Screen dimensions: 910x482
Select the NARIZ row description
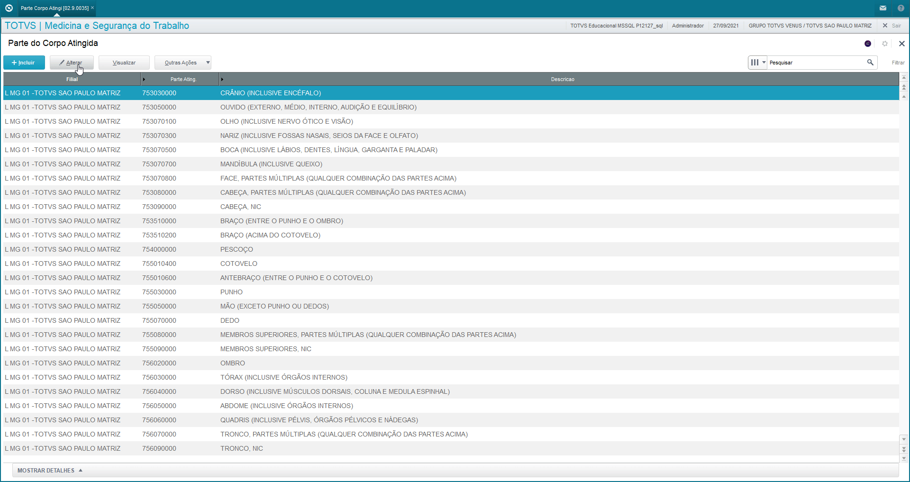click(319, 136)
